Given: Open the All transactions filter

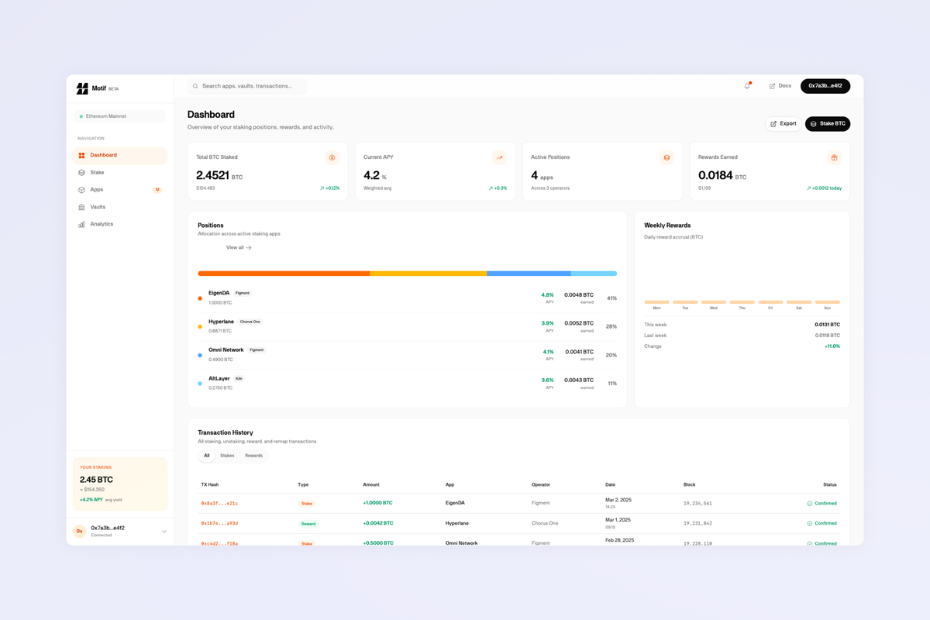Looking at the screenshot, I should 206,456.
